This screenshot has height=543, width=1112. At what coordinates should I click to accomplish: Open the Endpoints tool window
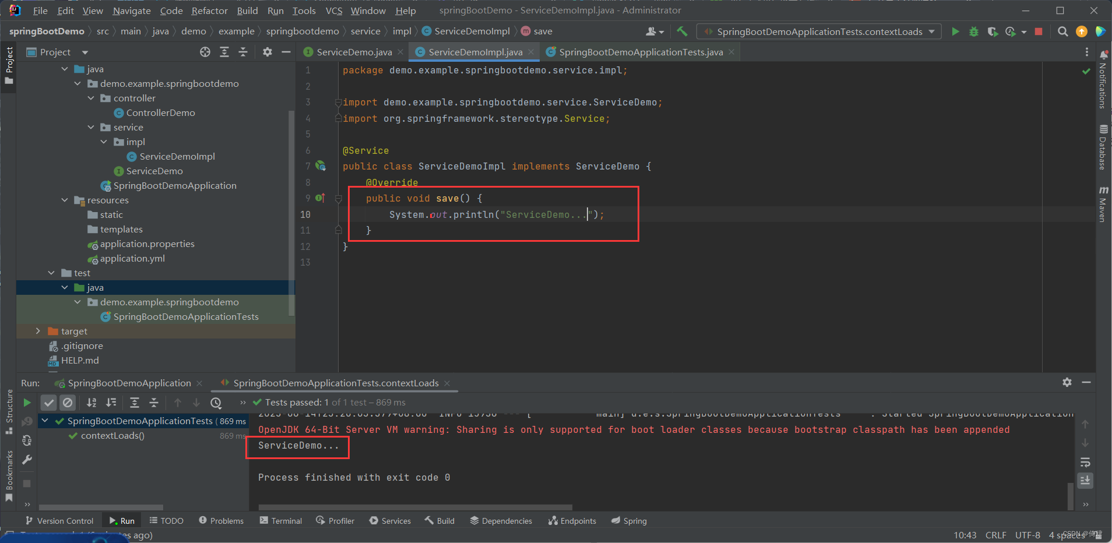pyautogui.click(x=572, y=521)
